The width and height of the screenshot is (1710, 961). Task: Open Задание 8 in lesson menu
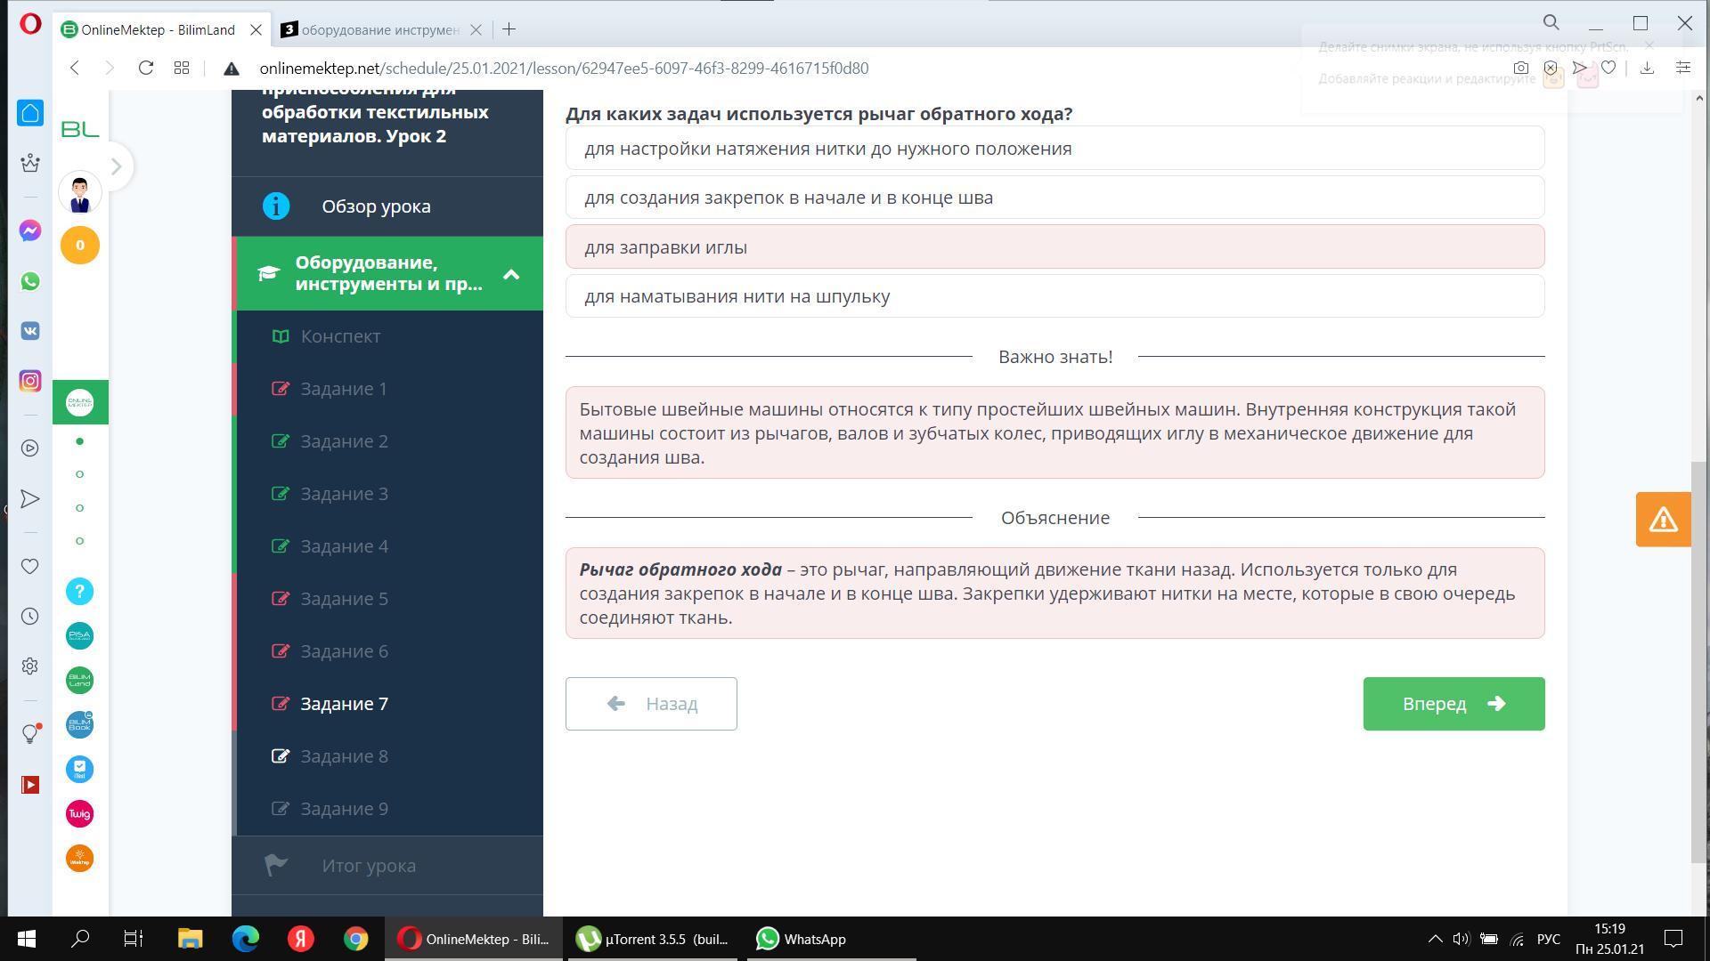coord(344,756)
